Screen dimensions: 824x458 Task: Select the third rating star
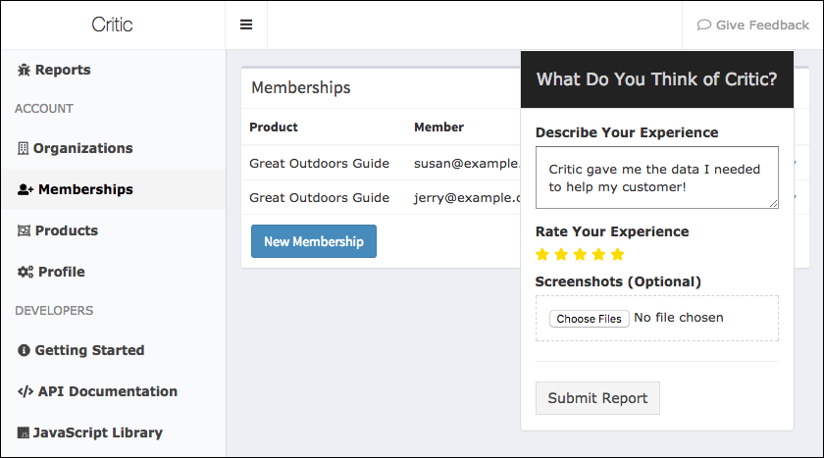[x=580, y=255]
